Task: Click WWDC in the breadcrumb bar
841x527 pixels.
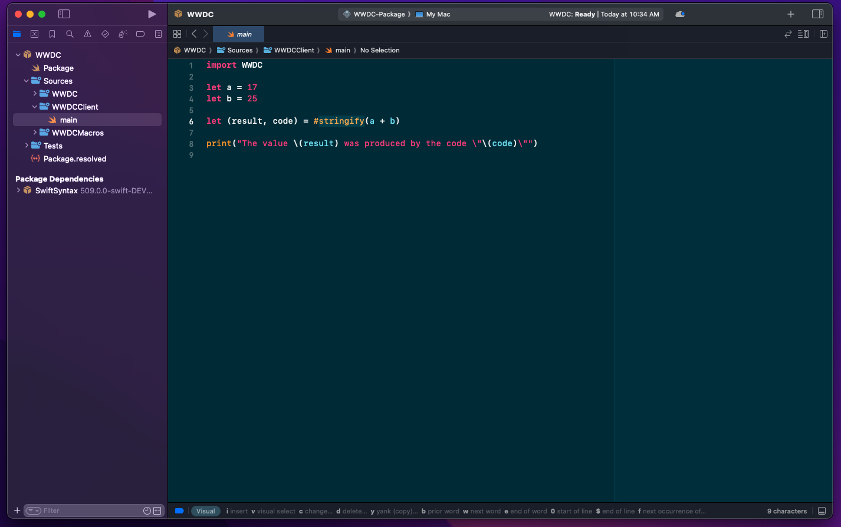Action: (x=190, y=50)
